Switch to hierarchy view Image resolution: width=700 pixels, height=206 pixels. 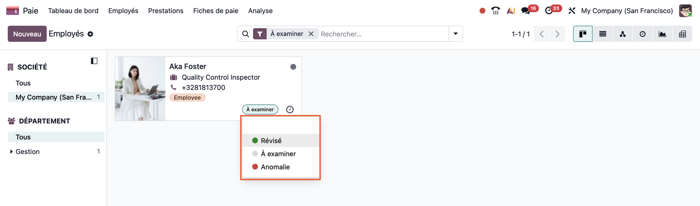[622, 34]
